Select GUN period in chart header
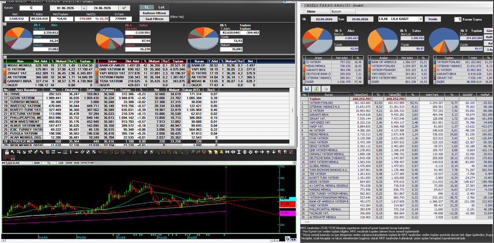The height and width of the screenshot is (243, 494). 37,163
